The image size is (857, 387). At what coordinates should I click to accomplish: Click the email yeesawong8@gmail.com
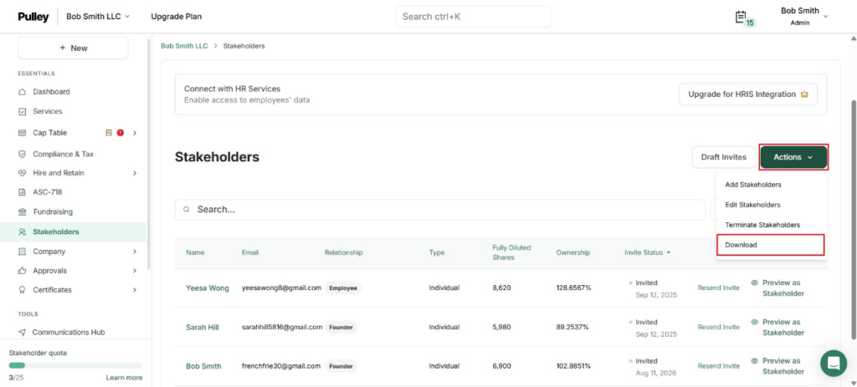click(281, 288)
